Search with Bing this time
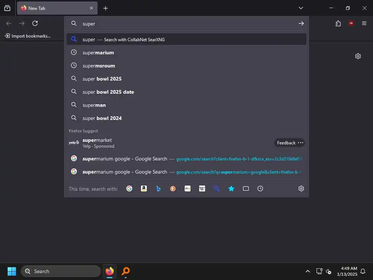Image resolution: width=373 pixels, height=280 pixels. click(x=158, y=188)
